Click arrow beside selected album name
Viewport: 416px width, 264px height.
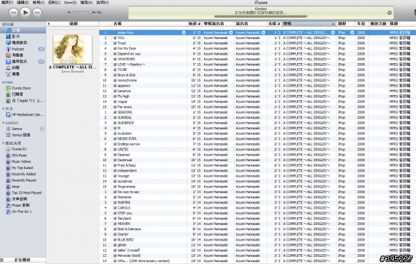coord(333,33)
